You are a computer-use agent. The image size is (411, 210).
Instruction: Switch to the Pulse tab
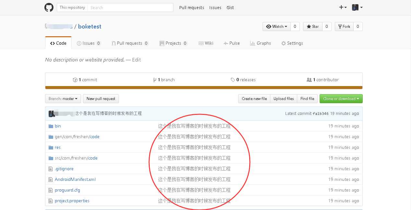pyautogui.click(x=231, y=43)
